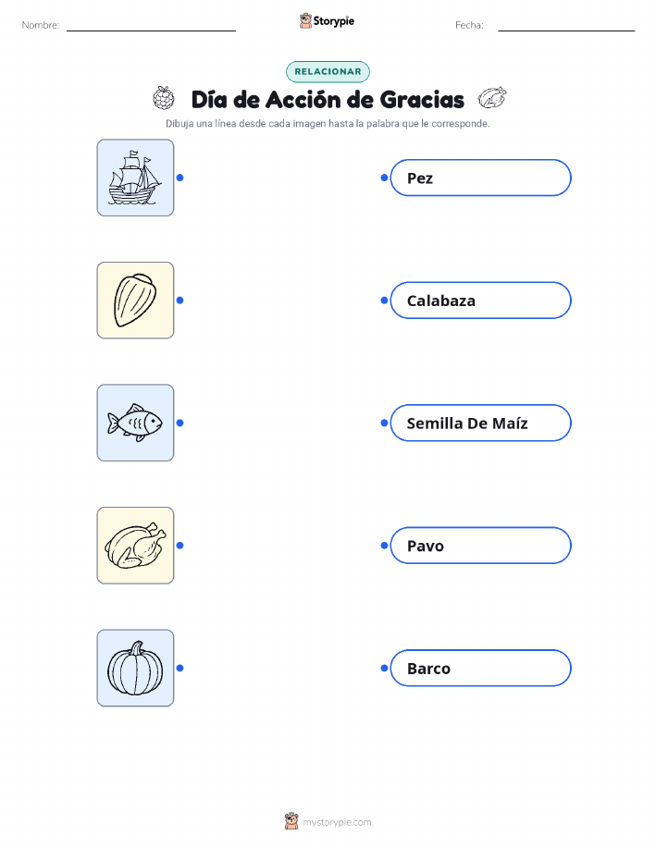Choose the Barco word box
656x848 pixels.
click(480, 669)
